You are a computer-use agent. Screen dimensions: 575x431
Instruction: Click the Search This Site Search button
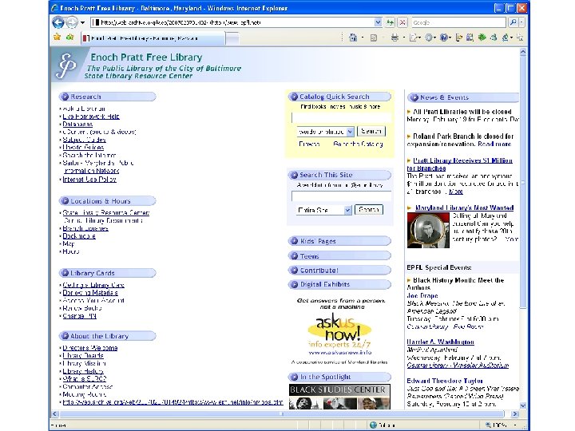369,210
